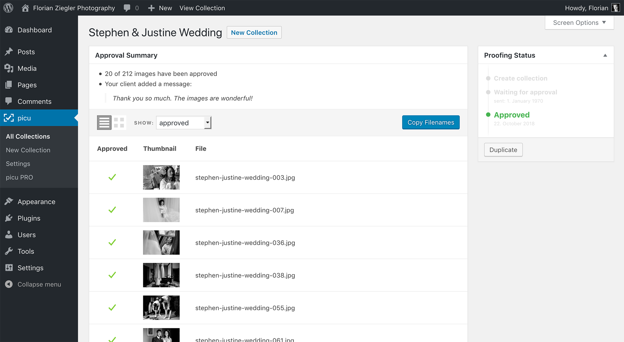Open All Collections submenu item
Image resolution: width=624 pixels, height=342 pixels.
point(28,136)
